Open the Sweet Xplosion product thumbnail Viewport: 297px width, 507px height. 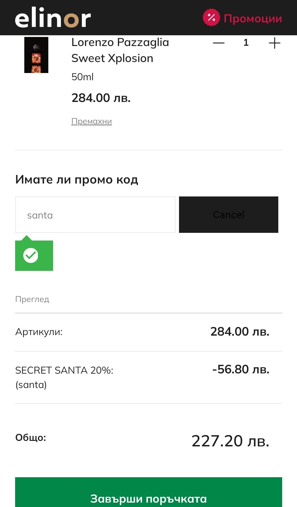(36, 55)
